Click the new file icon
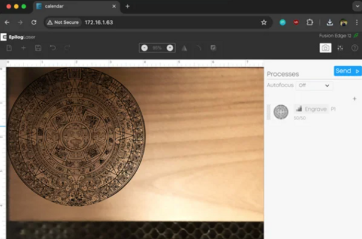This screenshot has height=239, width=362. (9, 48)
